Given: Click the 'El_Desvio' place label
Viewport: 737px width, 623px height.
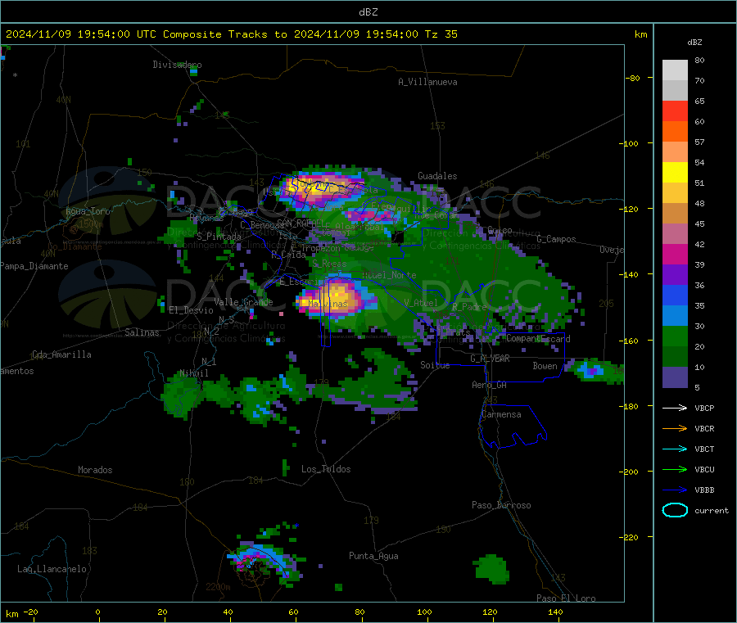Looking at the screenshot, I should tap(191, 310).
